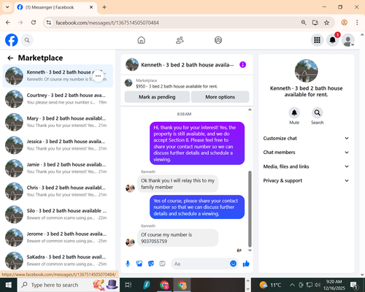This screenshot has width=365, height=292.
Task: Expand the Privacy & support section
Action: tap(306, 180)
